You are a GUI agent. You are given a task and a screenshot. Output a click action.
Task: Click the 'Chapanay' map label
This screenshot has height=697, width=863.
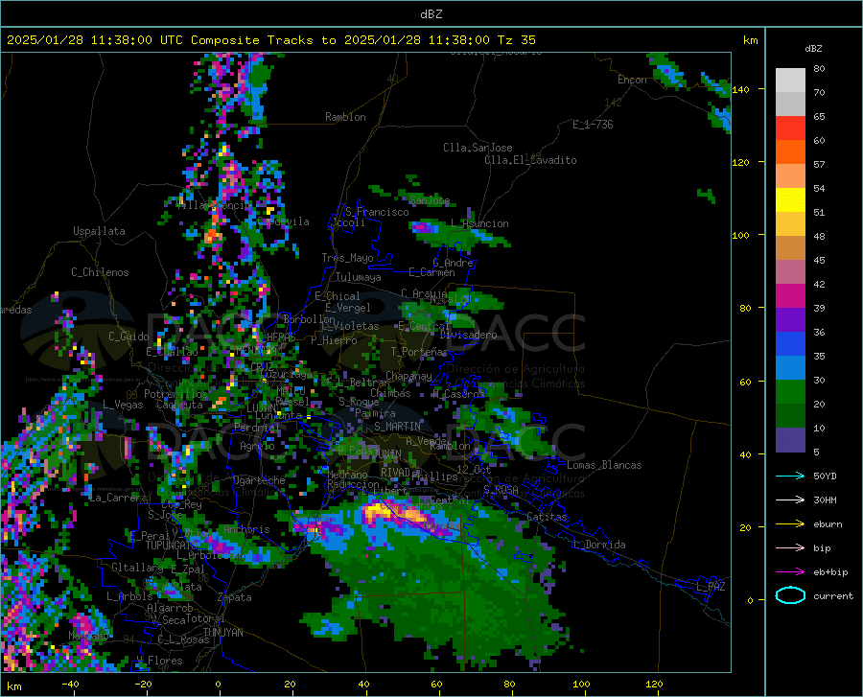click(x=408, y=376)
